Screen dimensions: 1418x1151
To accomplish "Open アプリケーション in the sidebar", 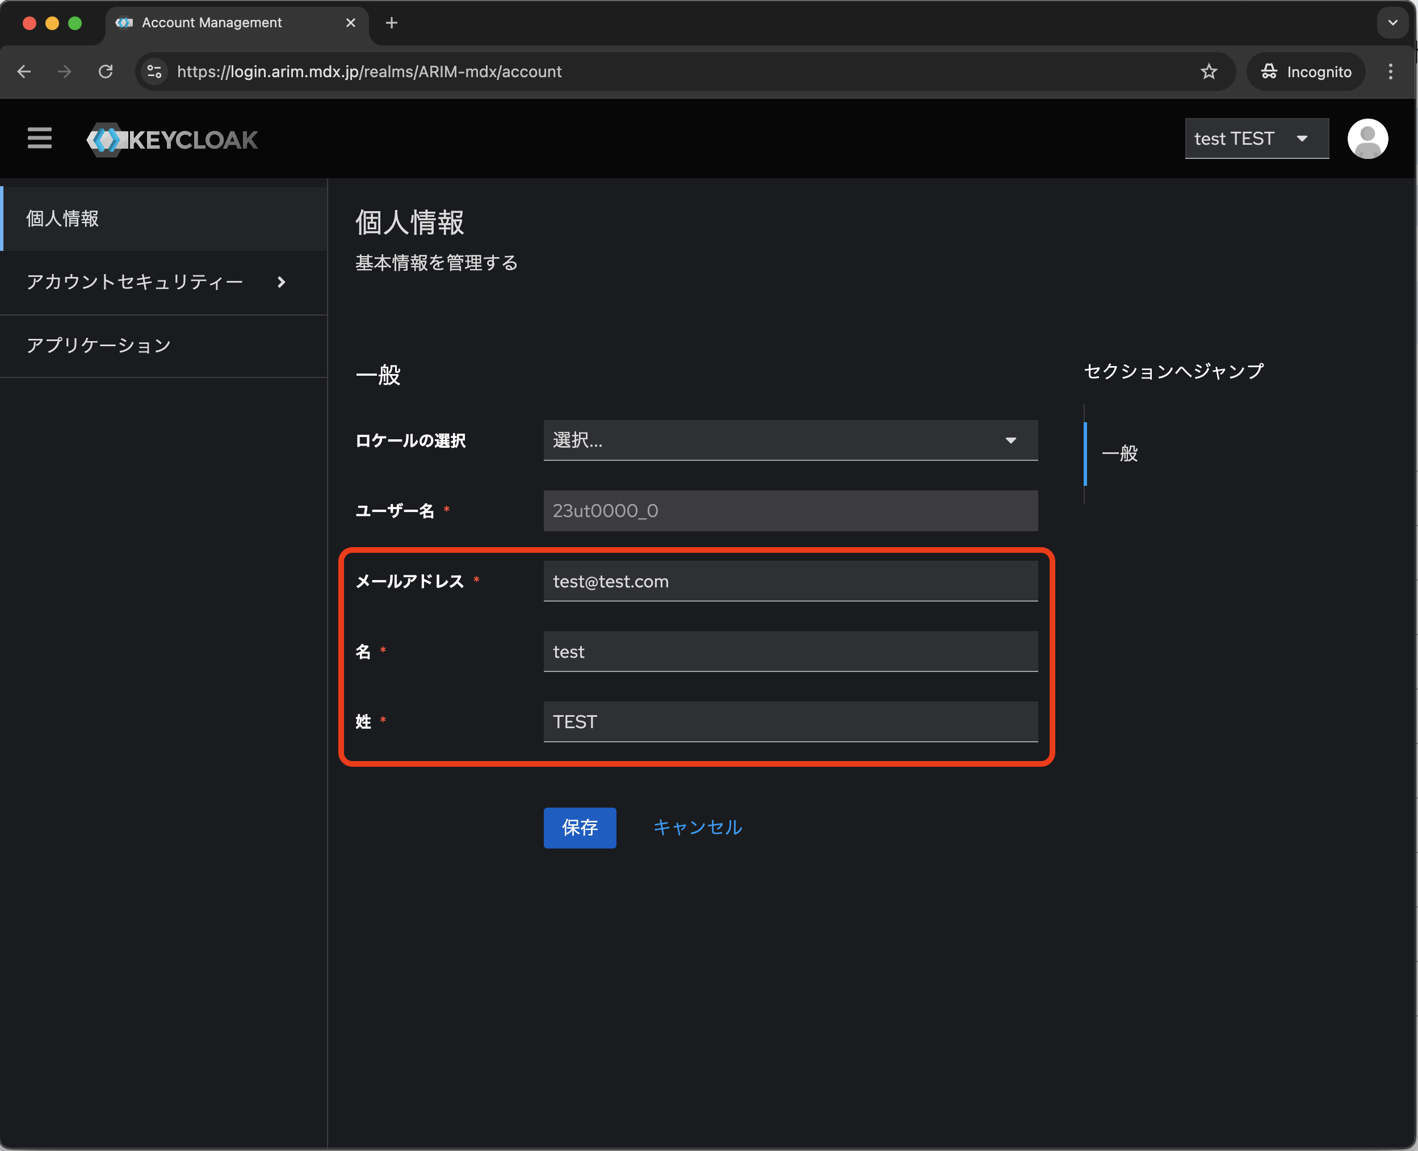I will click(x=99, y=346).
